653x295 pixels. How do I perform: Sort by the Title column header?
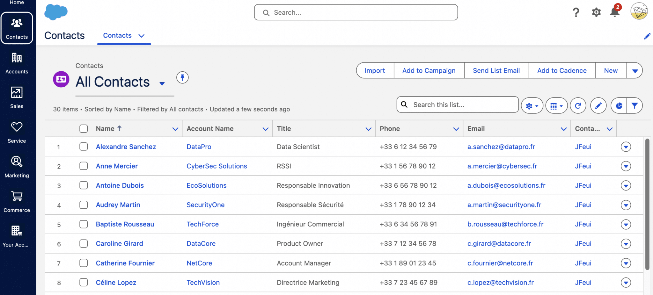pyautogui.click(x=284, y=129)
